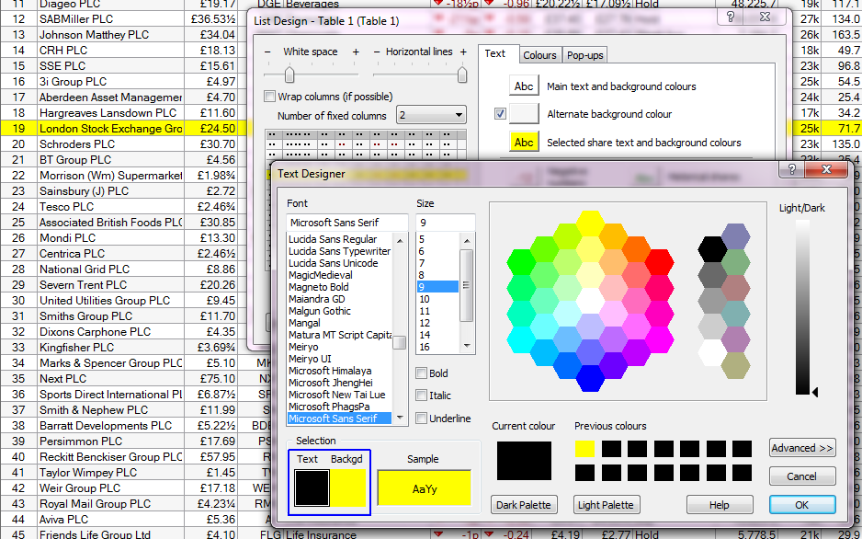Select the Backgd yellow selection box

[348, 487]
